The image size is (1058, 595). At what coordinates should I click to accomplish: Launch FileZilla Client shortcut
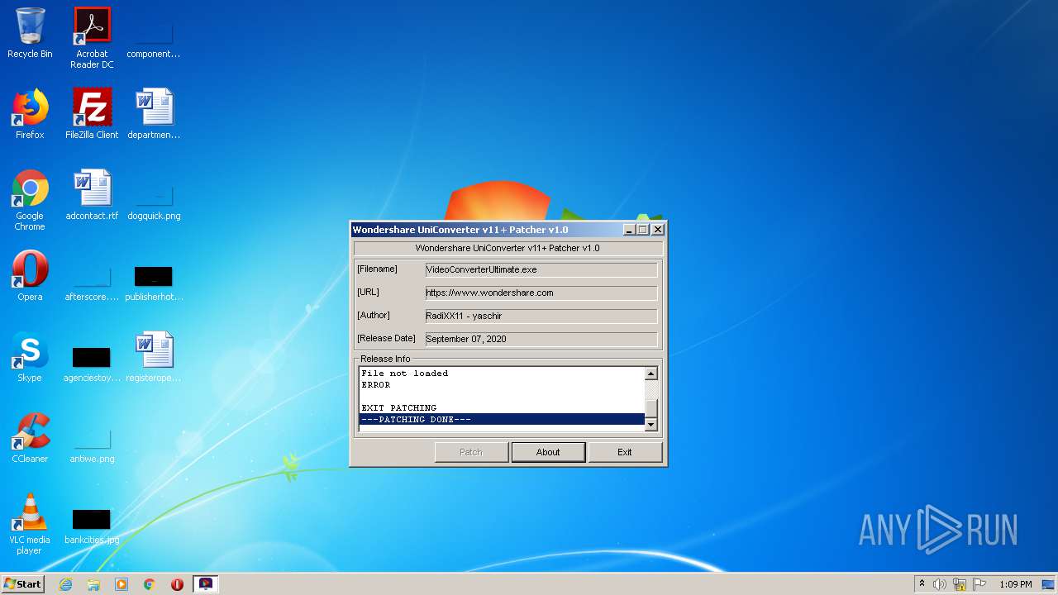point(92,114)
